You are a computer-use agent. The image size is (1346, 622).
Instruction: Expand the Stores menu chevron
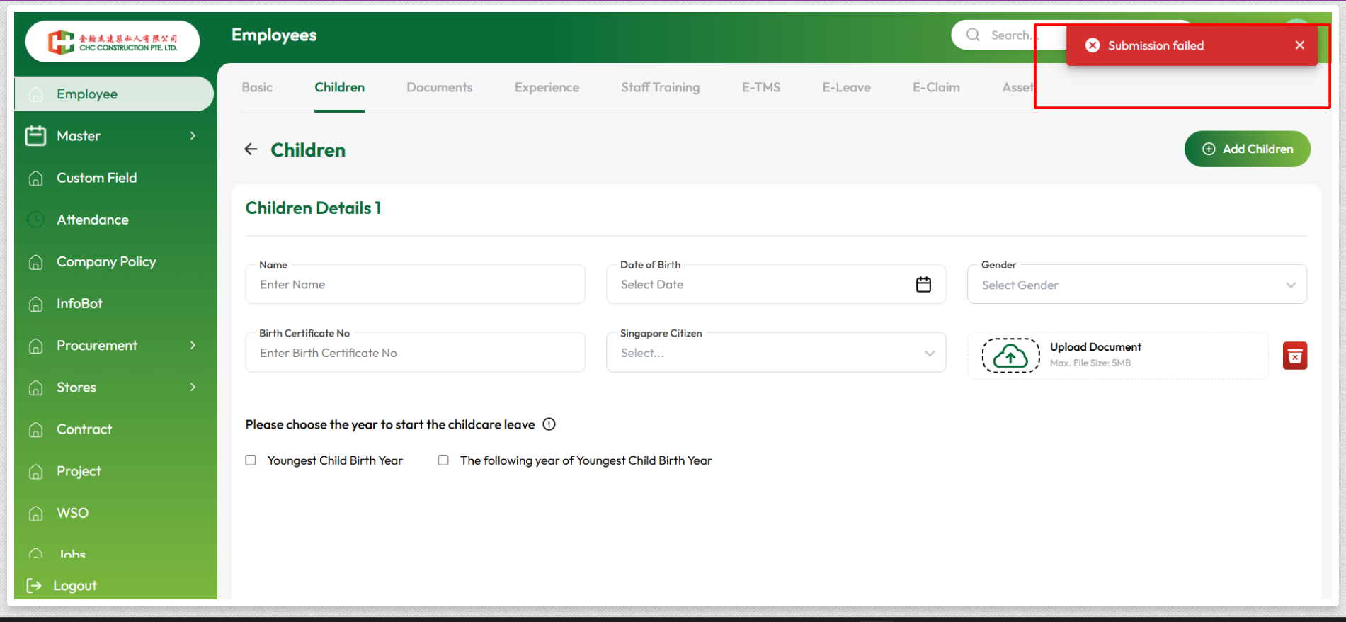(x=193, y=387)
